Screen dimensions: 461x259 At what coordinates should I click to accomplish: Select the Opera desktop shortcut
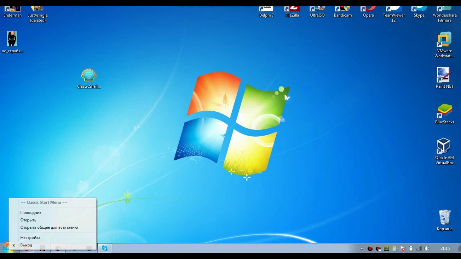point(368,12)
